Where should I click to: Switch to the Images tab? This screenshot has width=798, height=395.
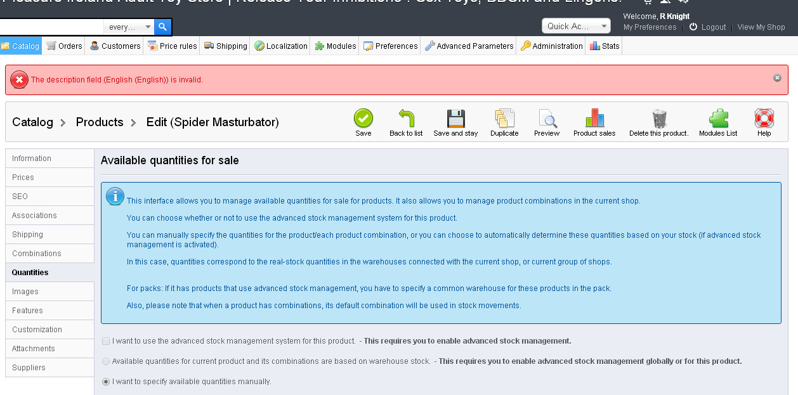point(49,292)
